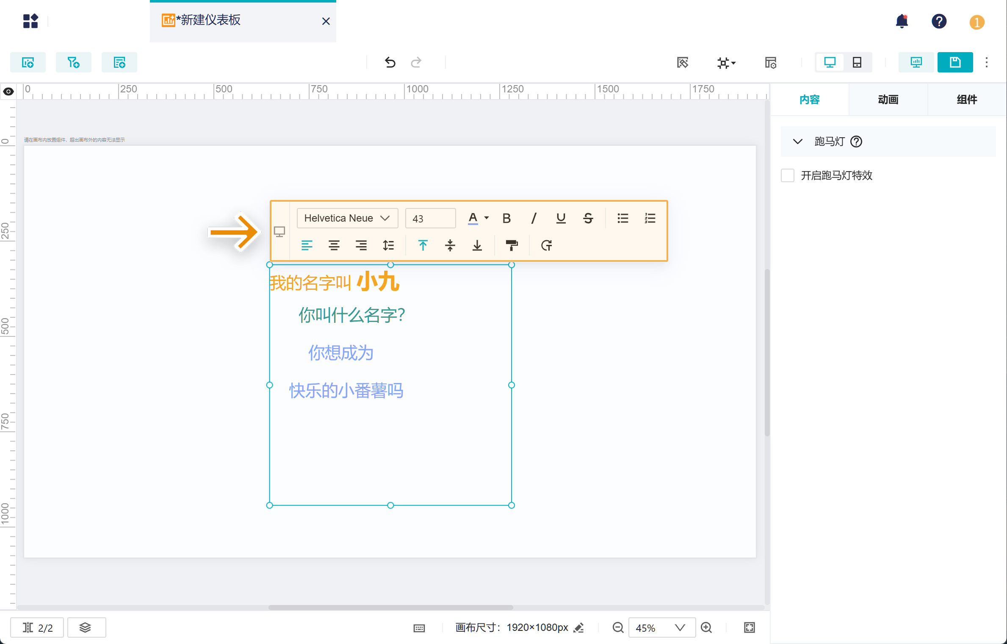Collapse the 跑马灯 section
The height and width of the screenshot is (644, 1007).
point(798,142)
